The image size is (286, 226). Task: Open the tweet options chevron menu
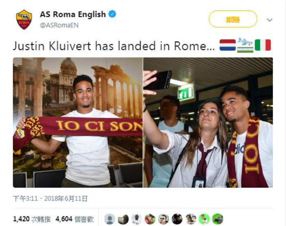click(x=270, y=20)
